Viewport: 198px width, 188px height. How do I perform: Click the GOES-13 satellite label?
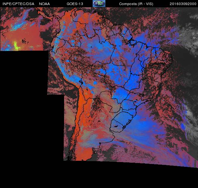pyautogui.click(x=75, y=4)
